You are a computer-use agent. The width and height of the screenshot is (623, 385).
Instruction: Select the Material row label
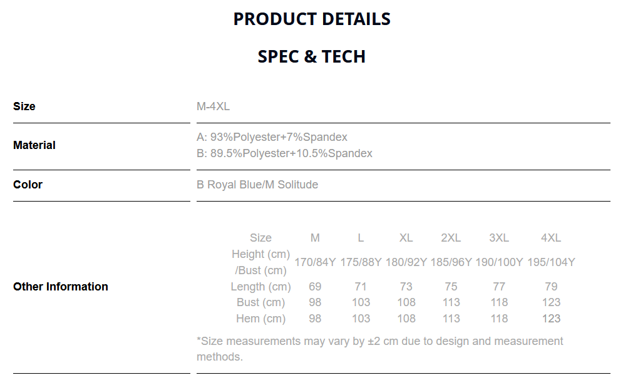[x=34, y=145]
